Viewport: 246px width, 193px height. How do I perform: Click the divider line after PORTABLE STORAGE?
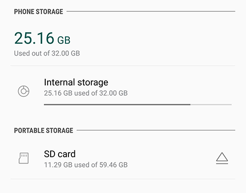tap(156, 130)
